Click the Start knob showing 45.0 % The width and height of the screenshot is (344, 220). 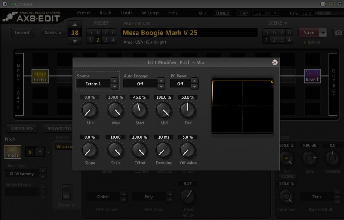139,111
